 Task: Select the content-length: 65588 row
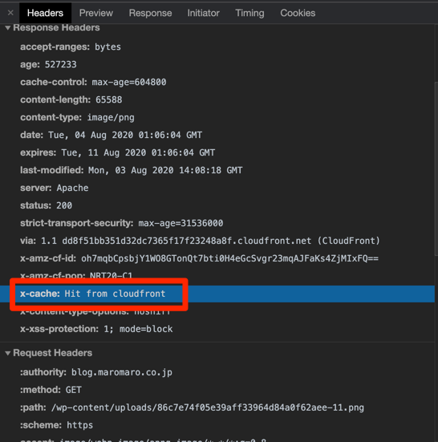point(217,99)
